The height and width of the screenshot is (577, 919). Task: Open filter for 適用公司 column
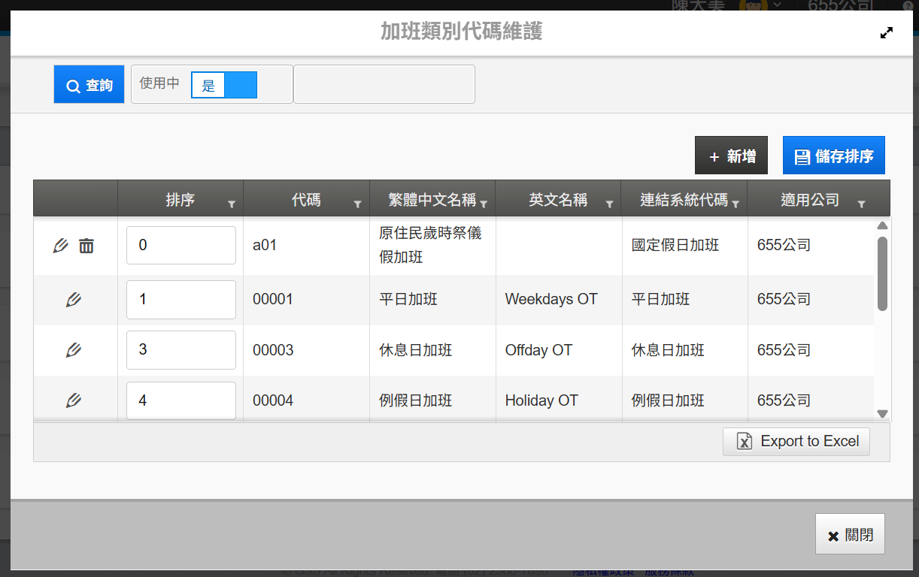[861, 204]
